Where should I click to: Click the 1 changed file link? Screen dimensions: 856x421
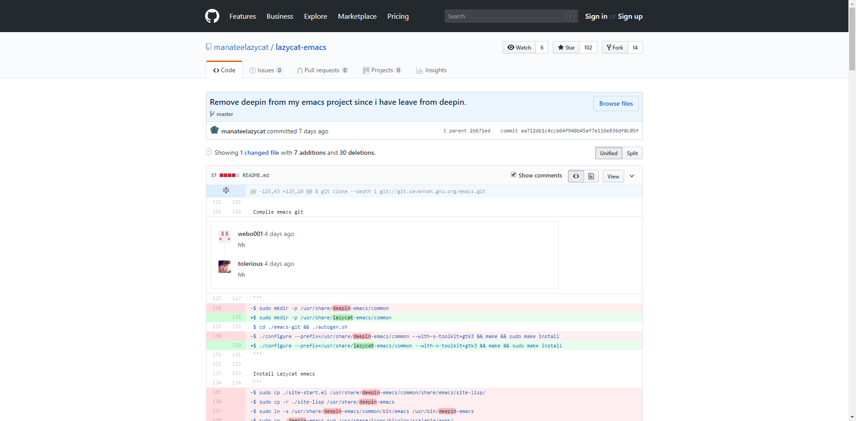pos(259,153)
